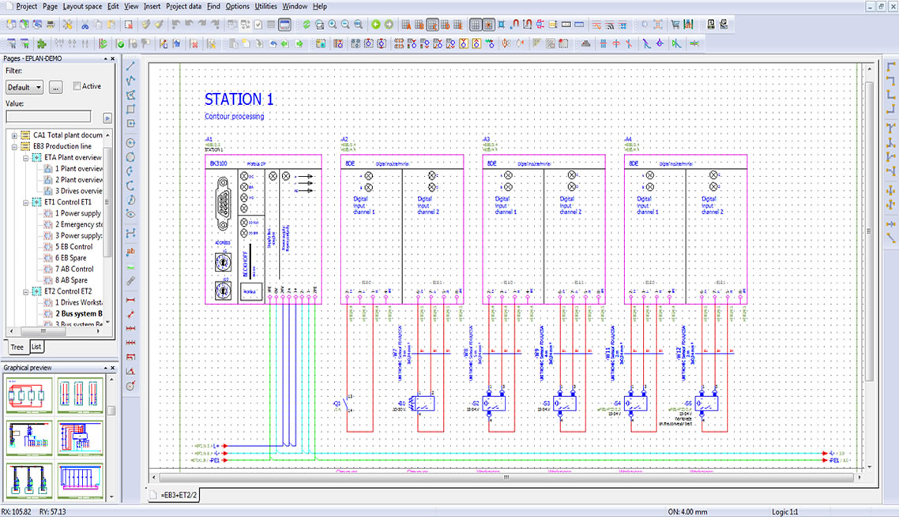Viewport: 899px width, 517px height.
Task: Click the apply Value arrow button
Action: click(107, 118)
